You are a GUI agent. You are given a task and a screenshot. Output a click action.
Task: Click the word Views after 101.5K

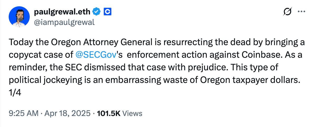click(133, 113)
